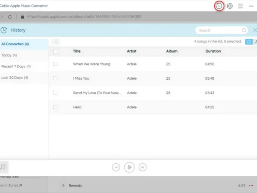Open more options for Remedy track

[x=251, y=186]
